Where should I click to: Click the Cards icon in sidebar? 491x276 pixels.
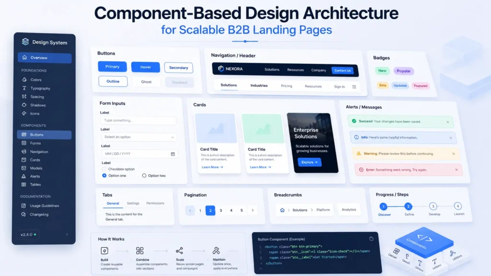click(x=24, y=160)
